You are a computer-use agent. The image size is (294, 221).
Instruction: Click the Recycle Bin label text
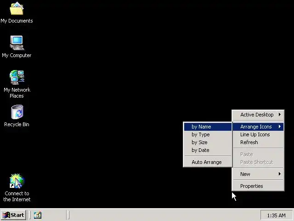[17, 124]
